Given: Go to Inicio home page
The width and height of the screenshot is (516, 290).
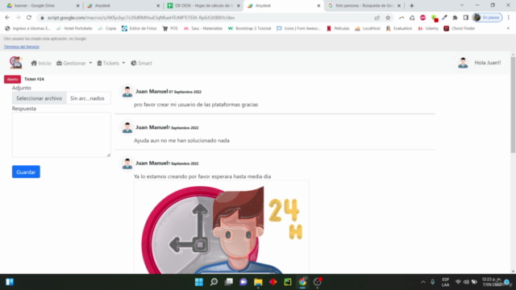Looking at the screenshot, I should [41, 63].
